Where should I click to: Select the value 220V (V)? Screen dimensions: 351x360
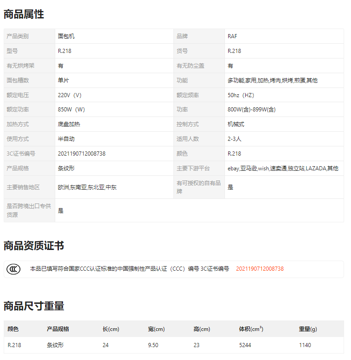click(70, 95)
